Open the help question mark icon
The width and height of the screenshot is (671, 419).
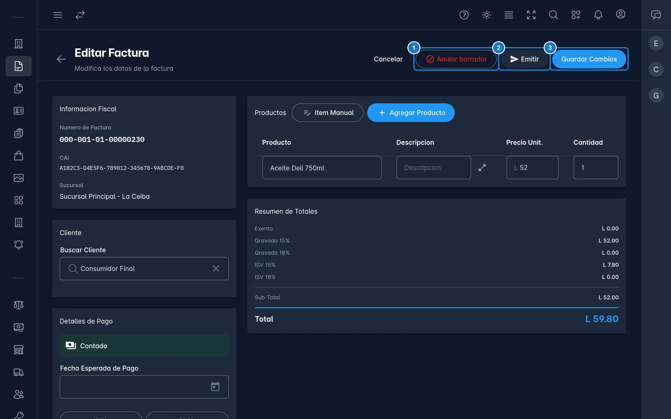tap(464, 15)
